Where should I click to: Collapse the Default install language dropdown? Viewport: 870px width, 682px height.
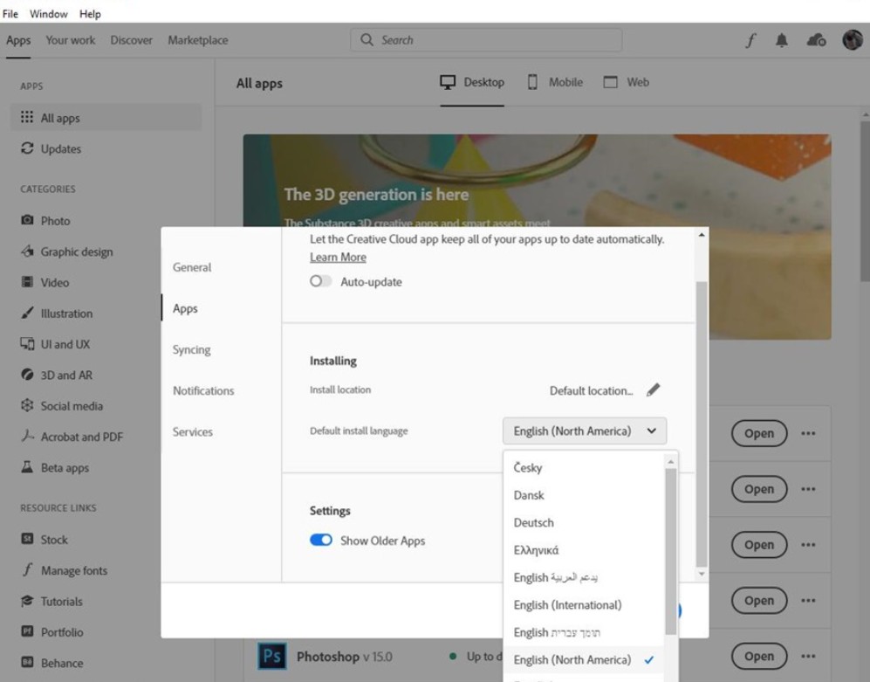(585, 431)
